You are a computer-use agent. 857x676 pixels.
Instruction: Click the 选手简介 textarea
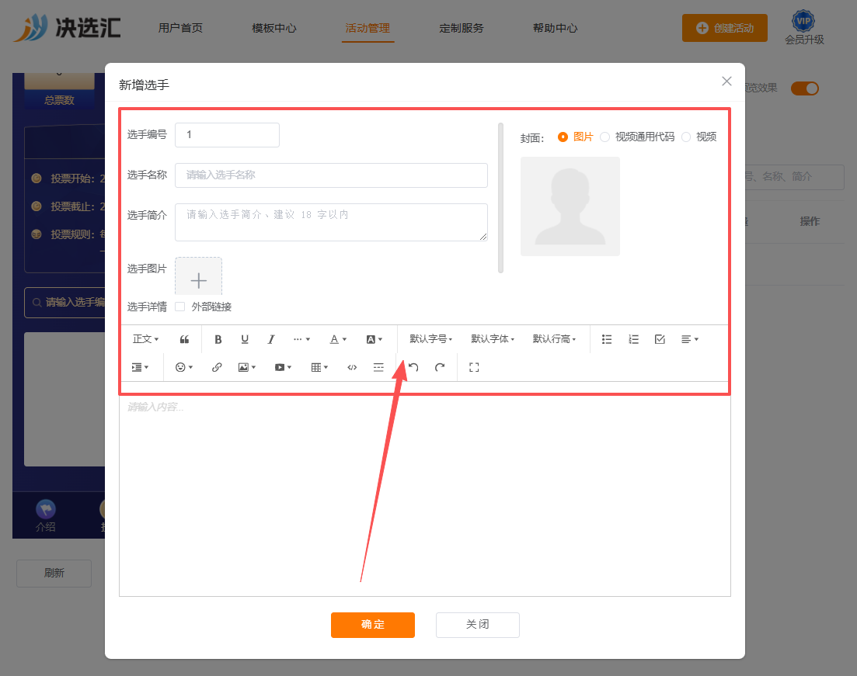(x=331, y=222)
